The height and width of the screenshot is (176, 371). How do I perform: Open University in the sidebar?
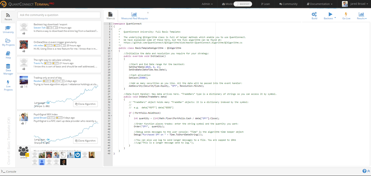8,30
